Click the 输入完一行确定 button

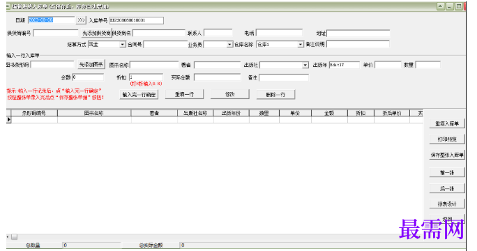tap(139, 95)
